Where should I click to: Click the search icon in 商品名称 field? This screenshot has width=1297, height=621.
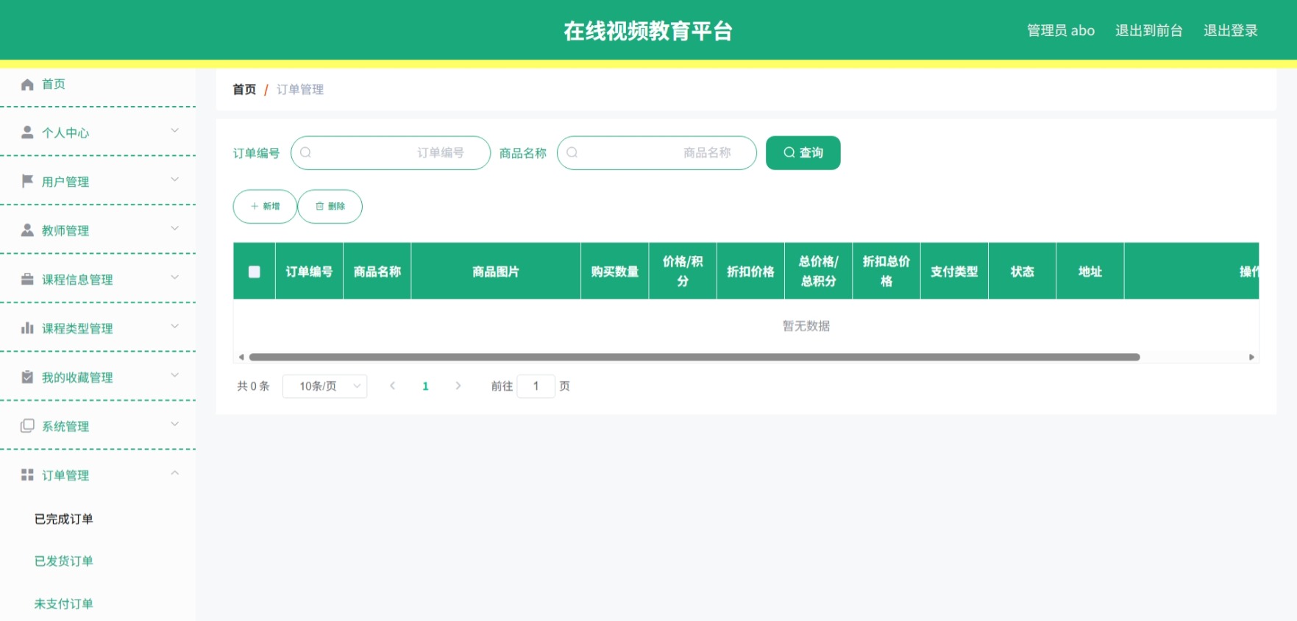[572, 153]
